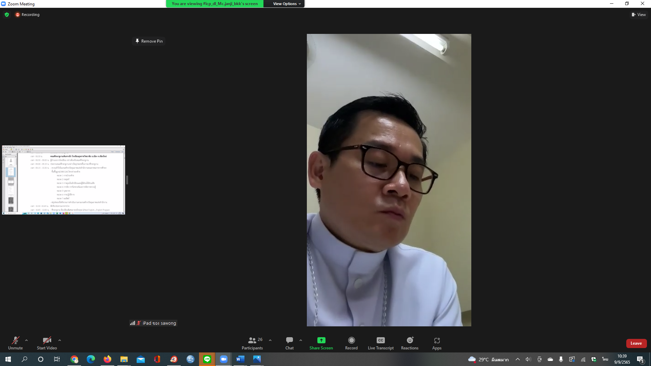Expand audio options arrow next to Unmute

pyautogui.click(x=26, y=340)
